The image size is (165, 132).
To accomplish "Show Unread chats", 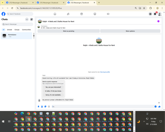I will [x=10, y=30].
